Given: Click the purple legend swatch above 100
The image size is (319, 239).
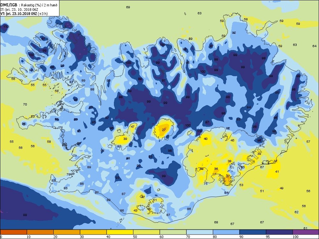Looking at the screenshot, I should point(306,232).
